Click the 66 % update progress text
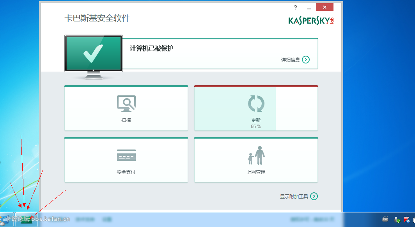Viewport: 415px width, 227px height. click(x=256, y=127)
